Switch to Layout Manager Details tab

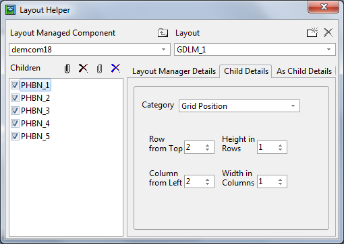(x=174, y=71)
